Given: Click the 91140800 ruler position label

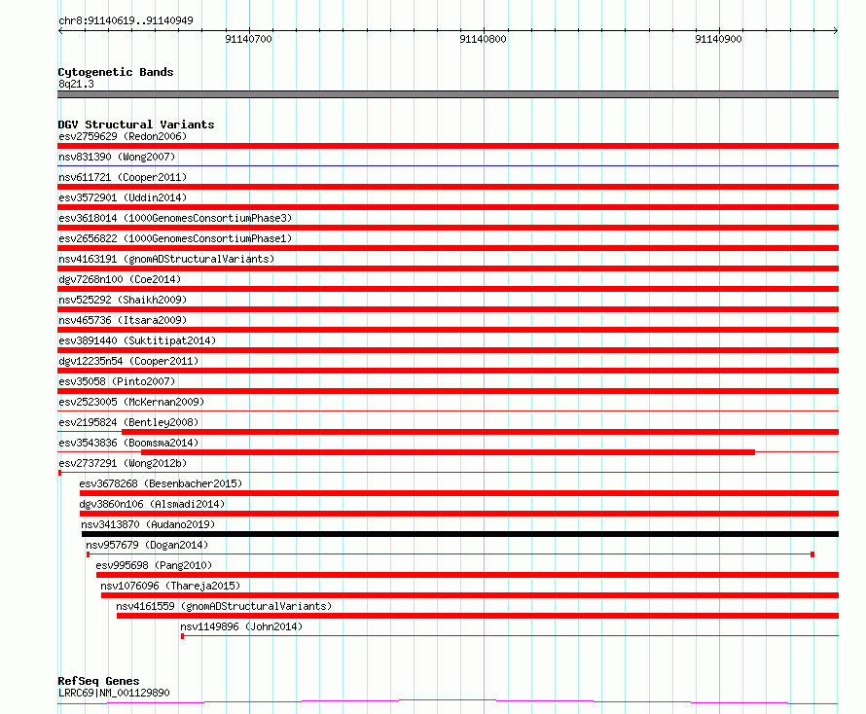Looking at the screenshot, I should click(x=483, y=39).
